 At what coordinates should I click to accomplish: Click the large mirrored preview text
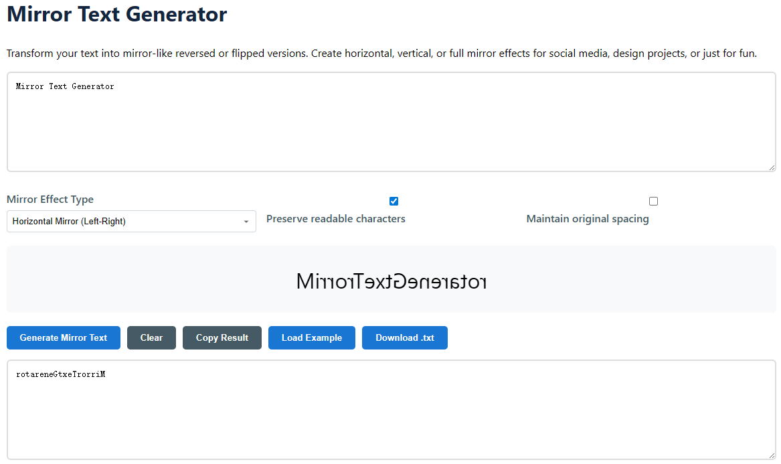pos(391,282)
